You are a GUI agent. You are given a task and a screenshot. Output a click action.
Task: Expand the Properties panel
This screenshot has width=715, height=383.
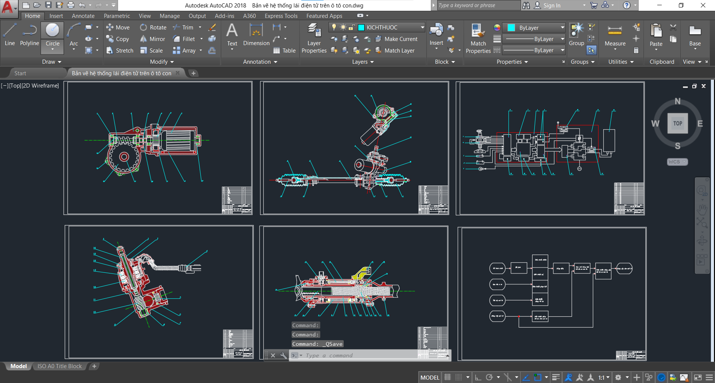[x=512, y=61]
